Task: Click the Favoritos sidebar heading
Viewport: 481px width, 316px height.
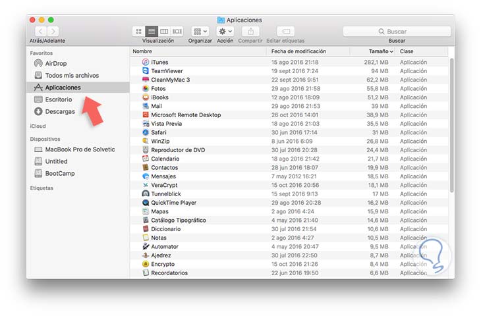Action: pos(42,53)
